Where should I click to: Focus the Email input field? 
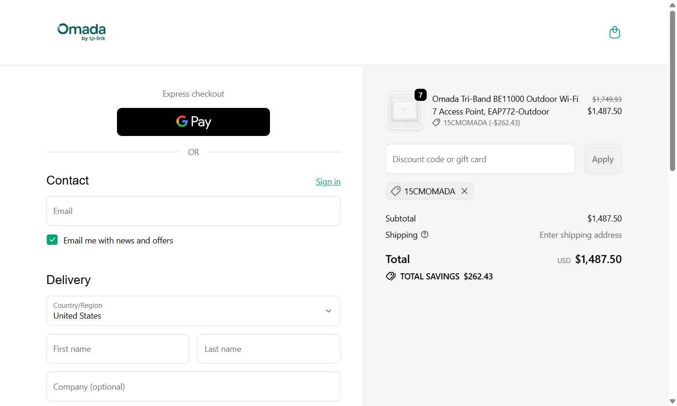[x=193, y=211]
